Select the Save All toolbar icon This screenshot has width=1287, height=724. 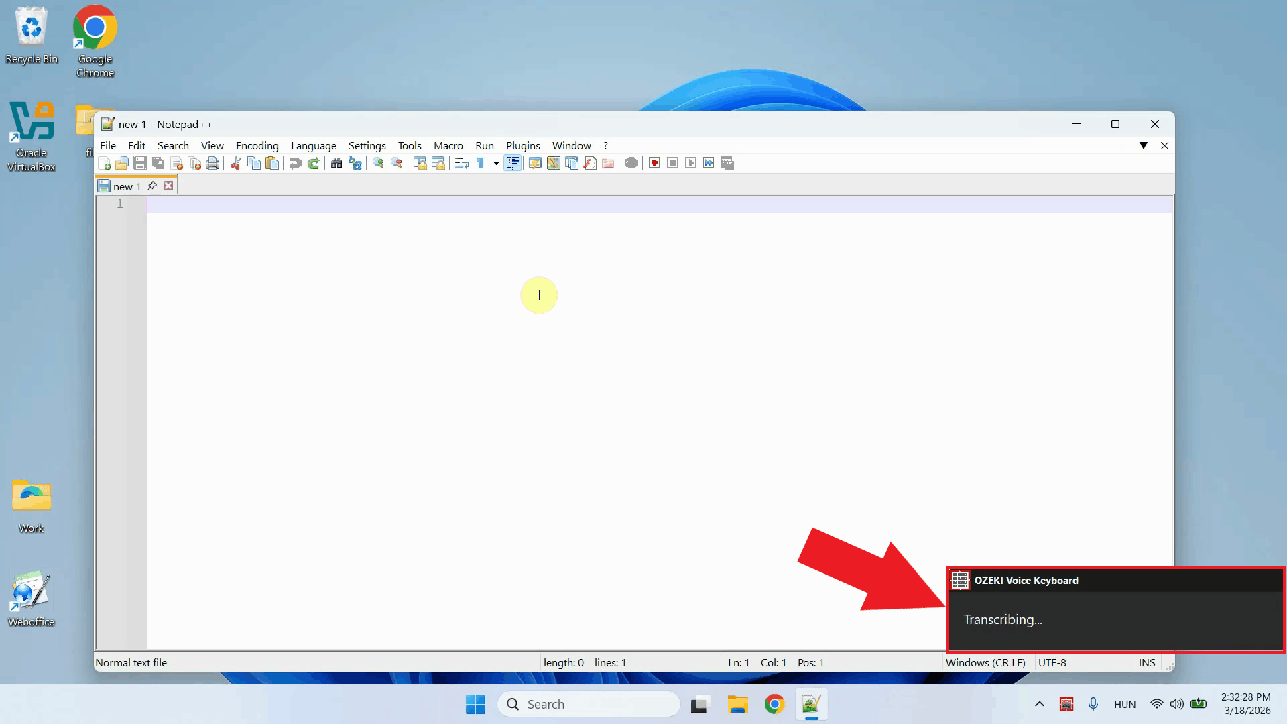(x=158, y=163)
